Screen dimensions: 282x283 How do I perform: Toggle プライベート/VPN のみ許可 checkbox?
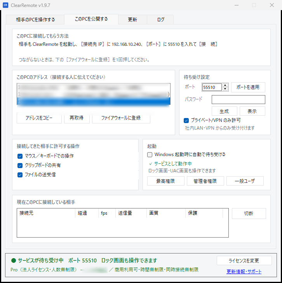(x=186, y=120)
